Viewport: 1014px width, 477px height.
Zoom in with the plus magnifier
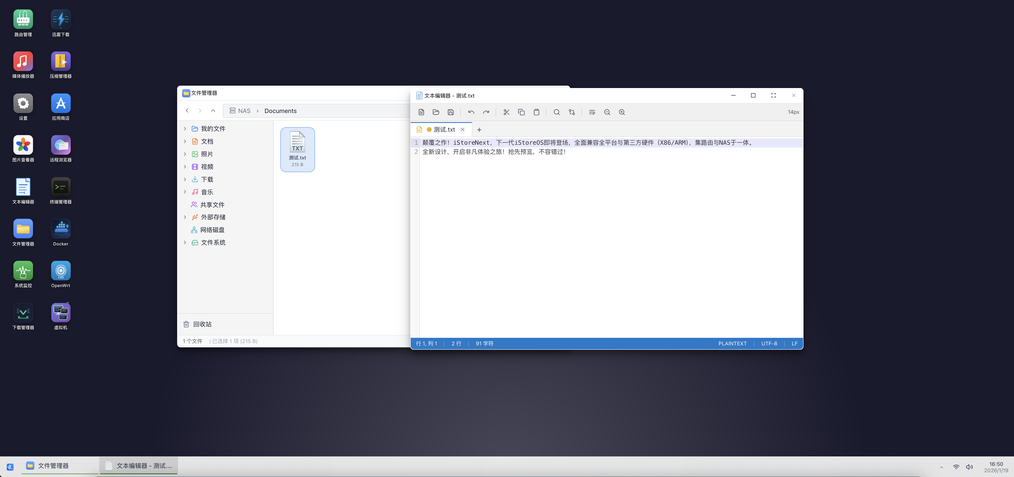pos(622,112)
